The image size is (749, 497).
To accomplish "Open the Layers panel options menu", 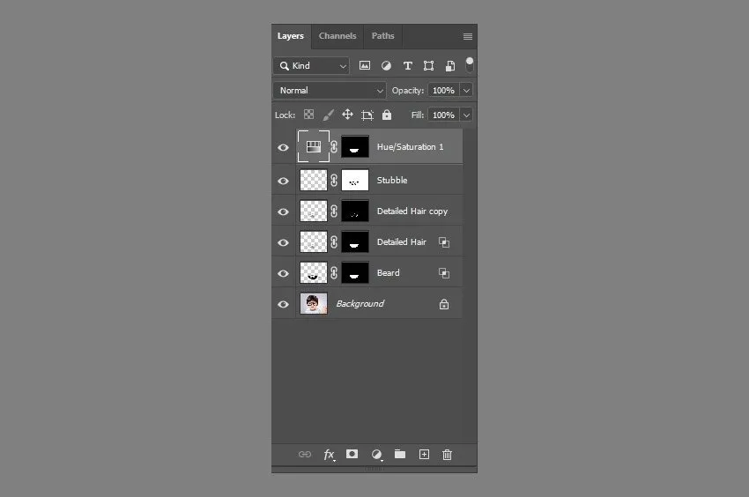I will (x=467, y=37).
